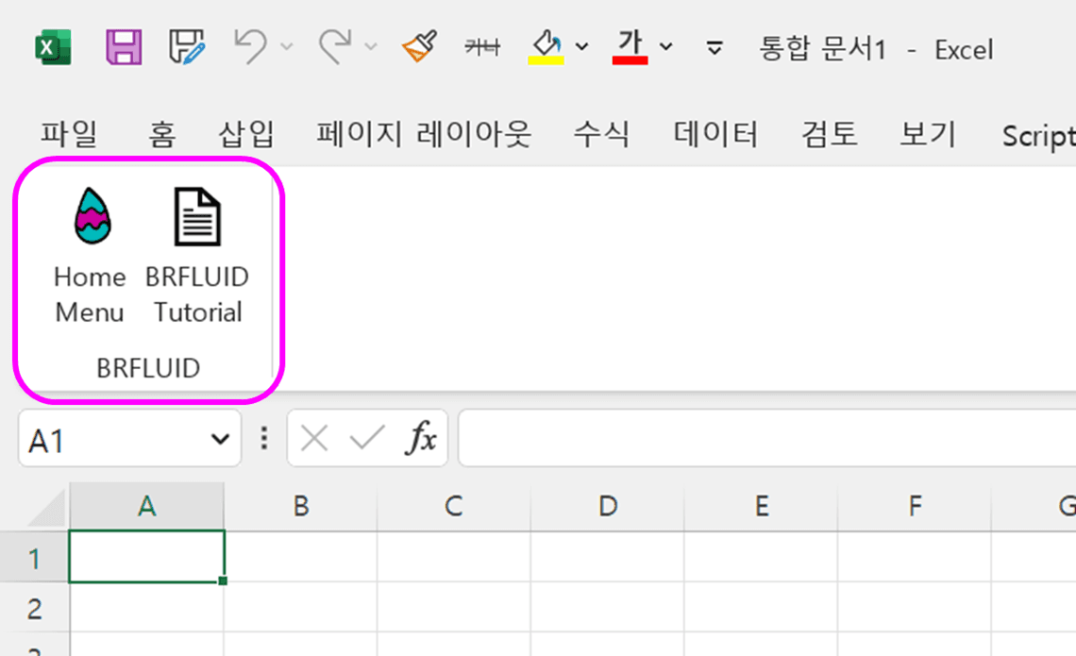Open the BRFLUID Home Menu
1076x656 pixels.
coord(90,255)
